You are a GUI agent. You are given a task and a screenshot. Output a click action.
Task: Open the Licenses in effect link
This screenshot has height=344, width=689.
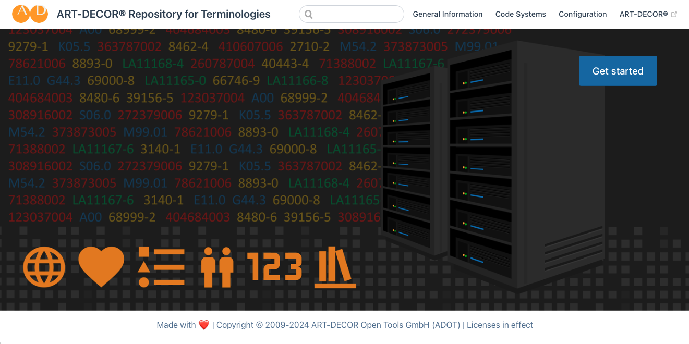pyautogui.click(x=500, y=325)
